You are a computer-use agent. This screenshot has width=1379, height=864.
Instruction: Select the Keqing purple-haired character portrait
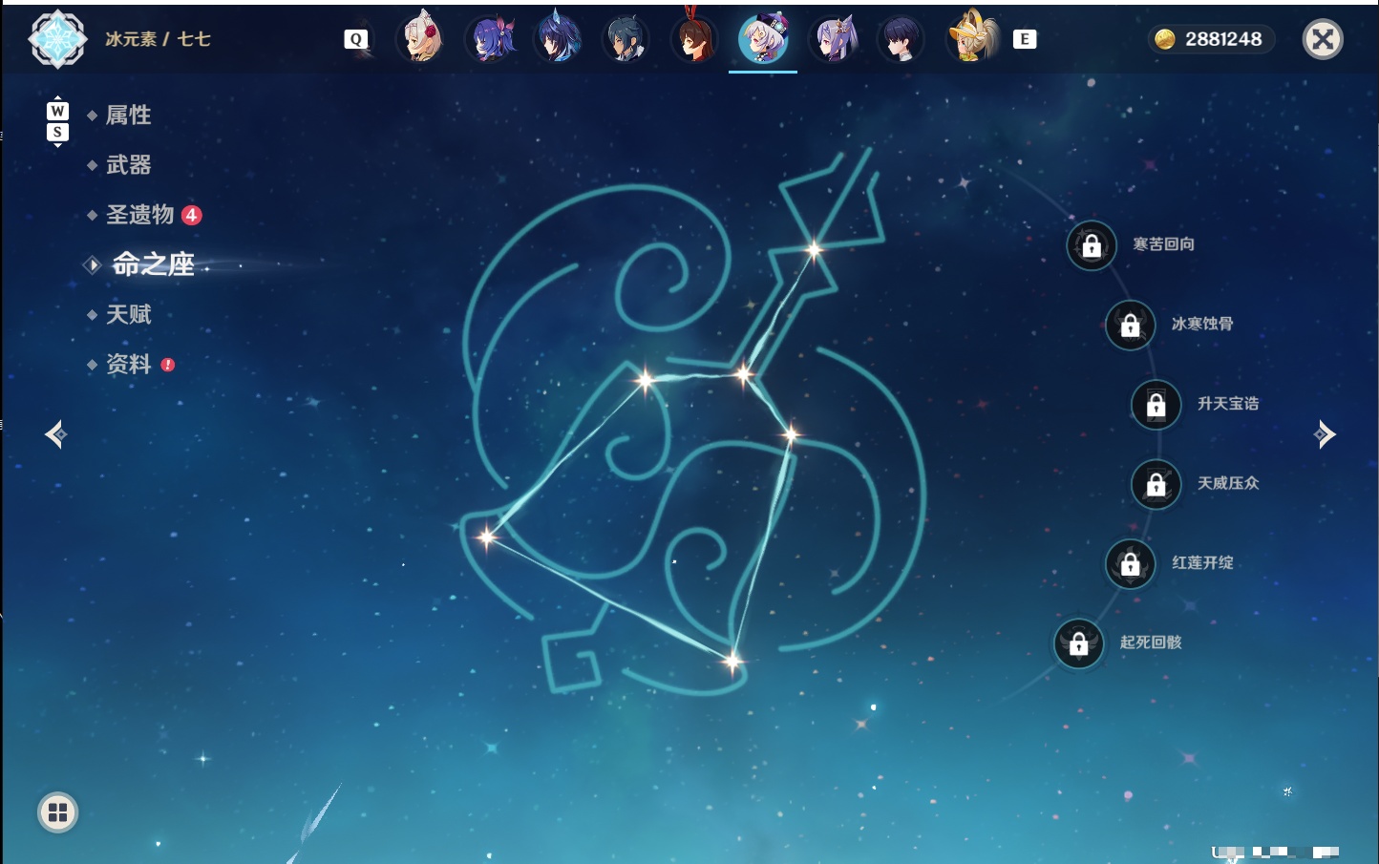pyautogui.click(x=833, y=39)
